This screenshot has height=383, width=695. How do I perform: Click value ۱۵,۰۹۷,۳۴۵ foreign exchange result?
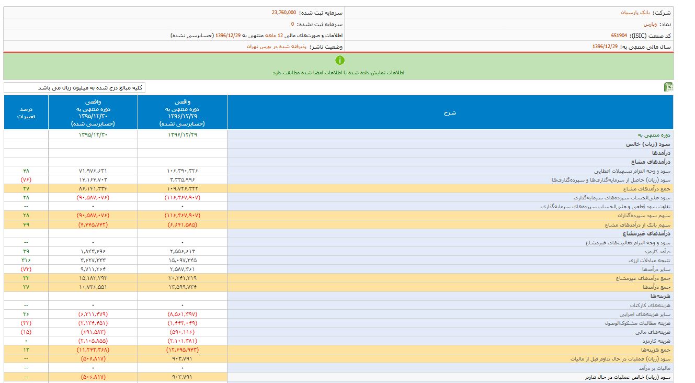[183, 261]
